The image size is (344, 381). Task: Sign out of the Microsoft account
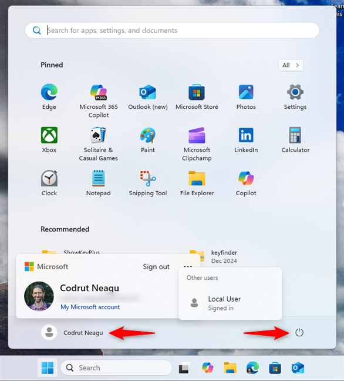(x=156, y=266)
